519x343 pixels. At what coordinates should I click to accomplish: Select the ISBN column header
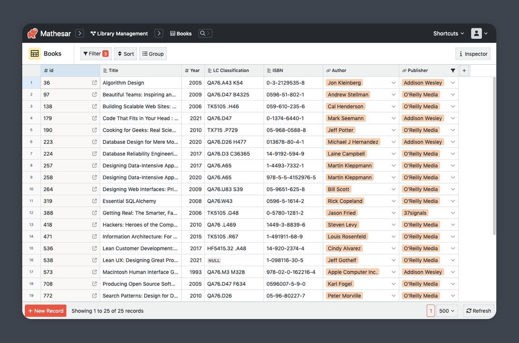coord(293,71)
